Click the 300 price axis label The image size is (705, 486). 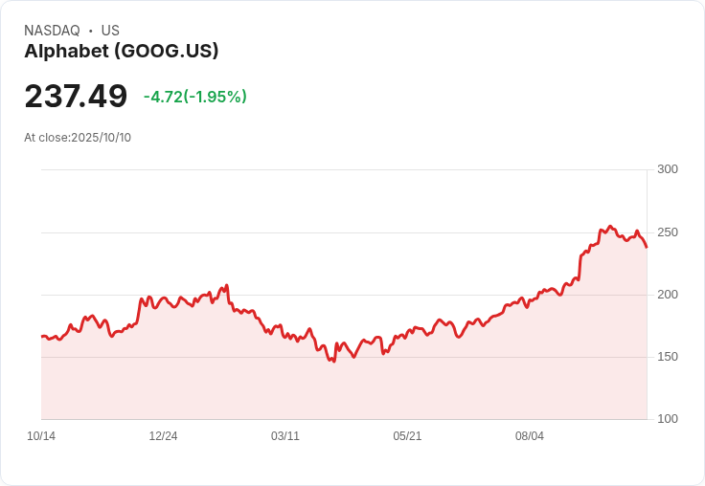click(x=668, y=169)
